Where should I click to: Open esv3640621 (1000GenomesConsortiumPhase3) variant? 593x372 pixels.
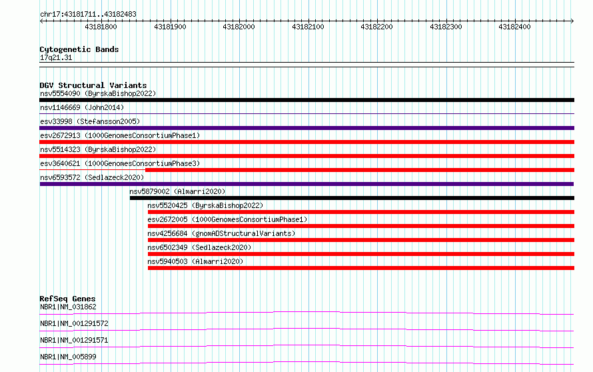[120, 163]
